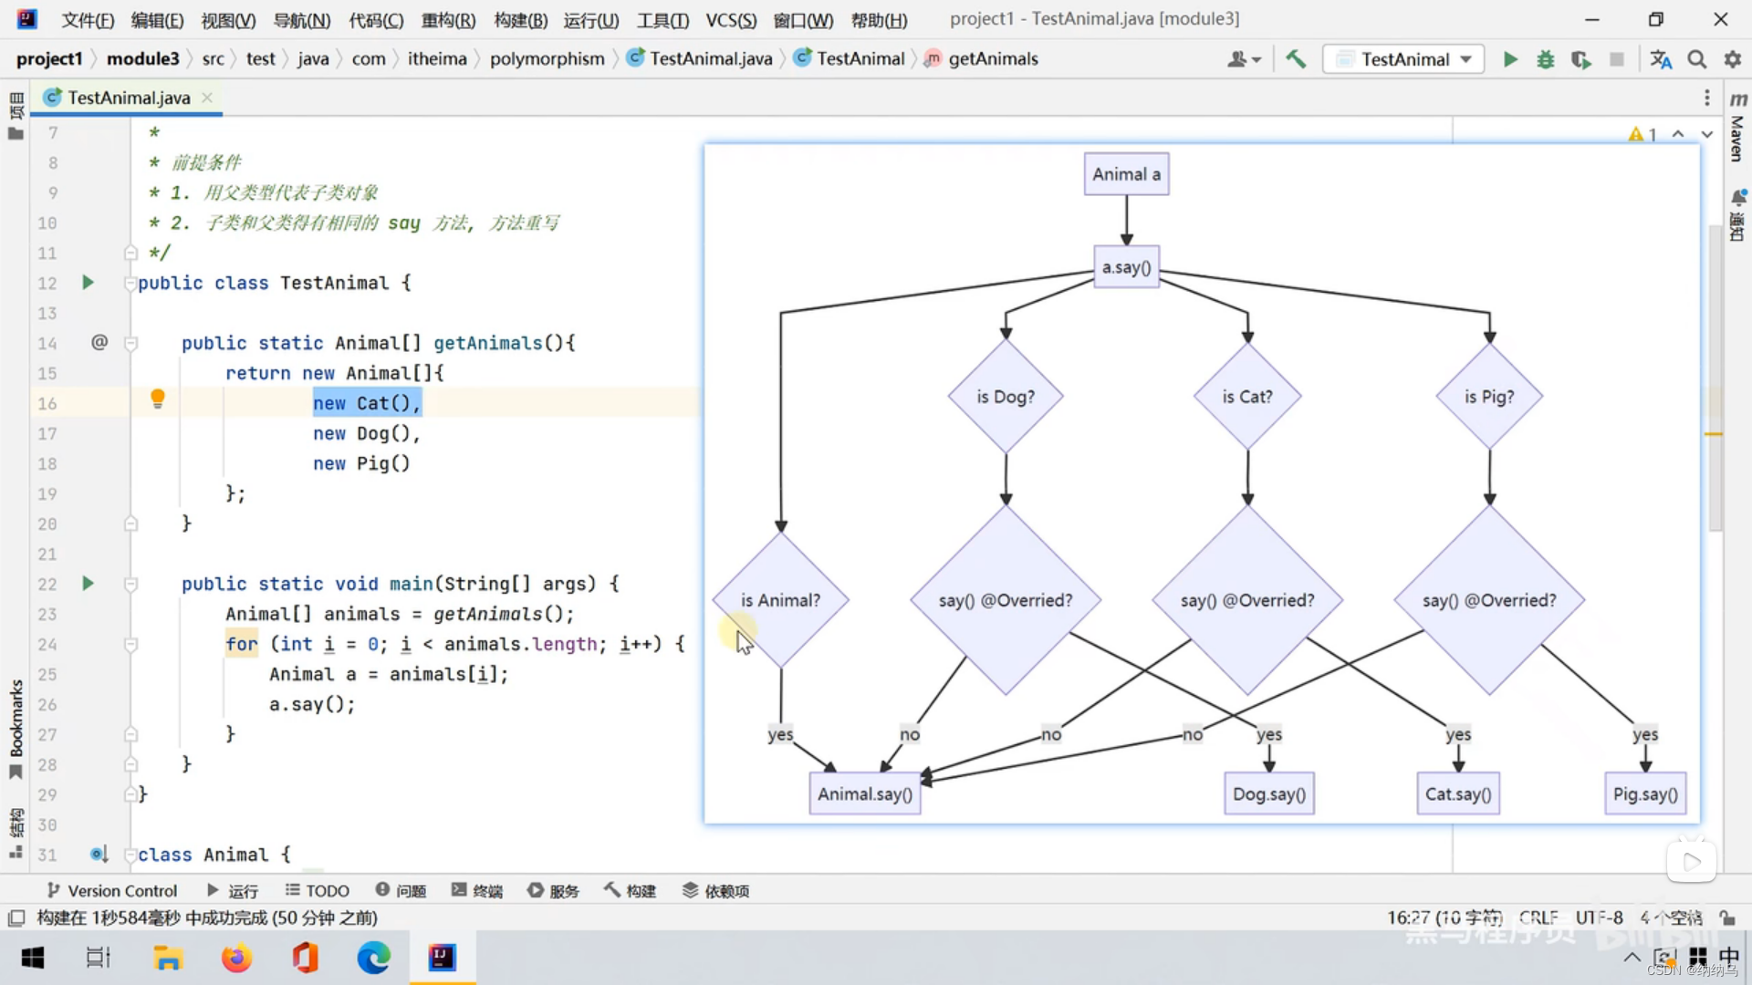This screenshot has width=1752, height=985.
Task: Click the Windows Start button
Action: click(x=33, y=958)
